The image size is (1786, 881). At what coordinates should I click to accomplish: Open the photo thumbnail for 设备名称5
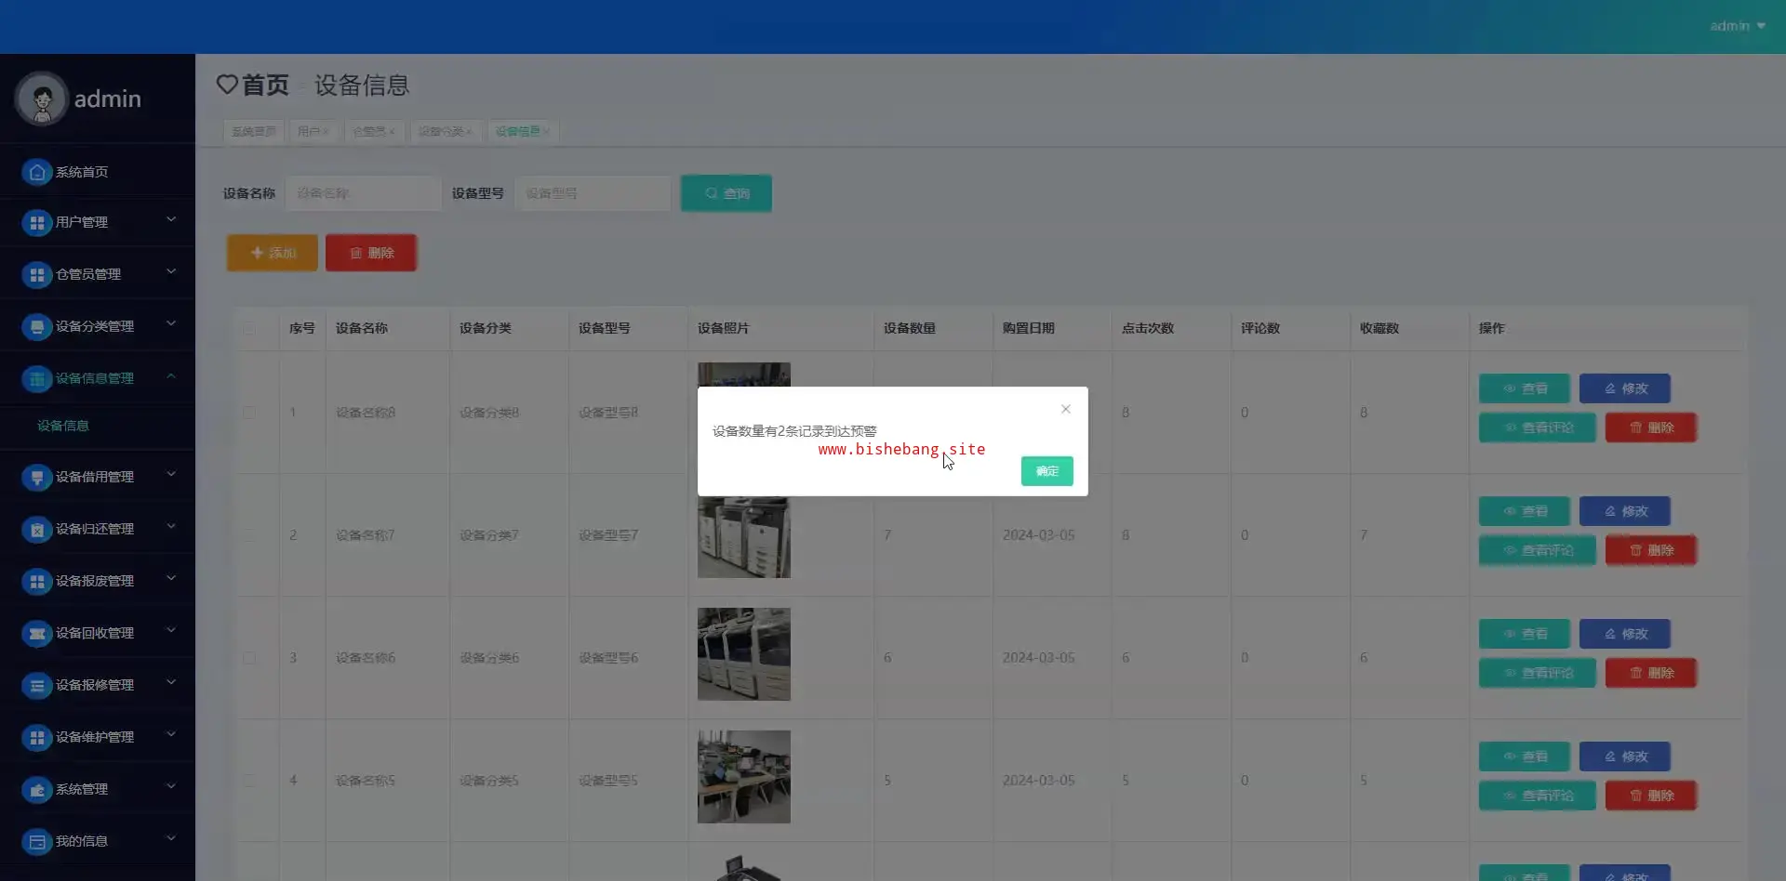744,777
